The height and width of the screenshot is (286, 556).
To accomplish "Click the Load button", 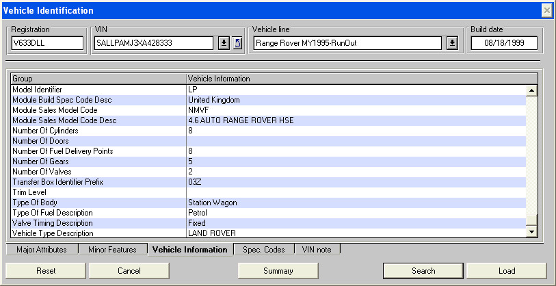I will tap(507, 271).
